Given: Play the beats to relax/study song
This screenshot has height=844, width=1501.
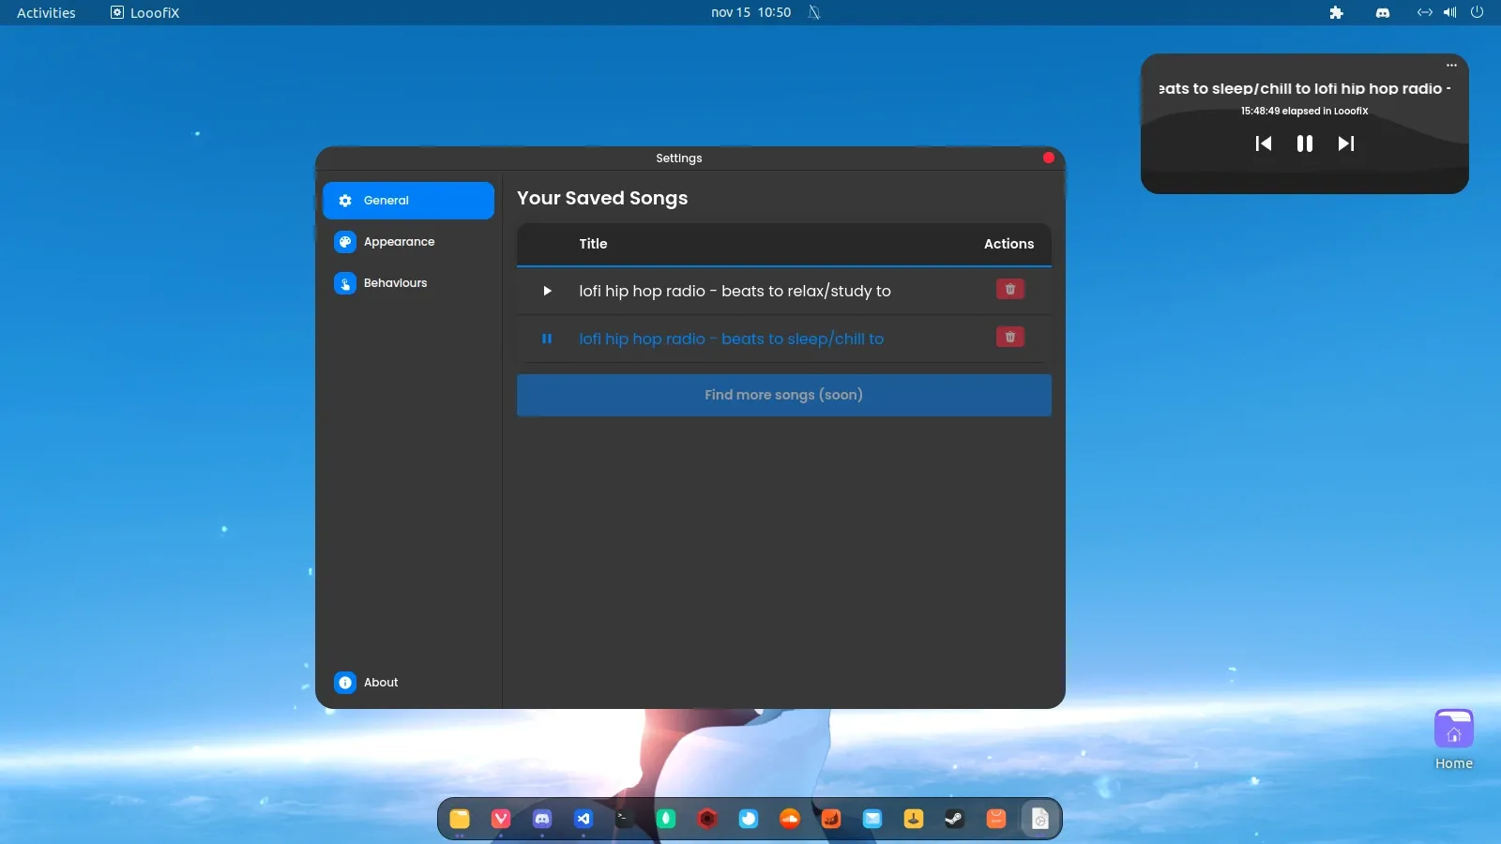Looking at the screenshot, I should tap(547, 292).
